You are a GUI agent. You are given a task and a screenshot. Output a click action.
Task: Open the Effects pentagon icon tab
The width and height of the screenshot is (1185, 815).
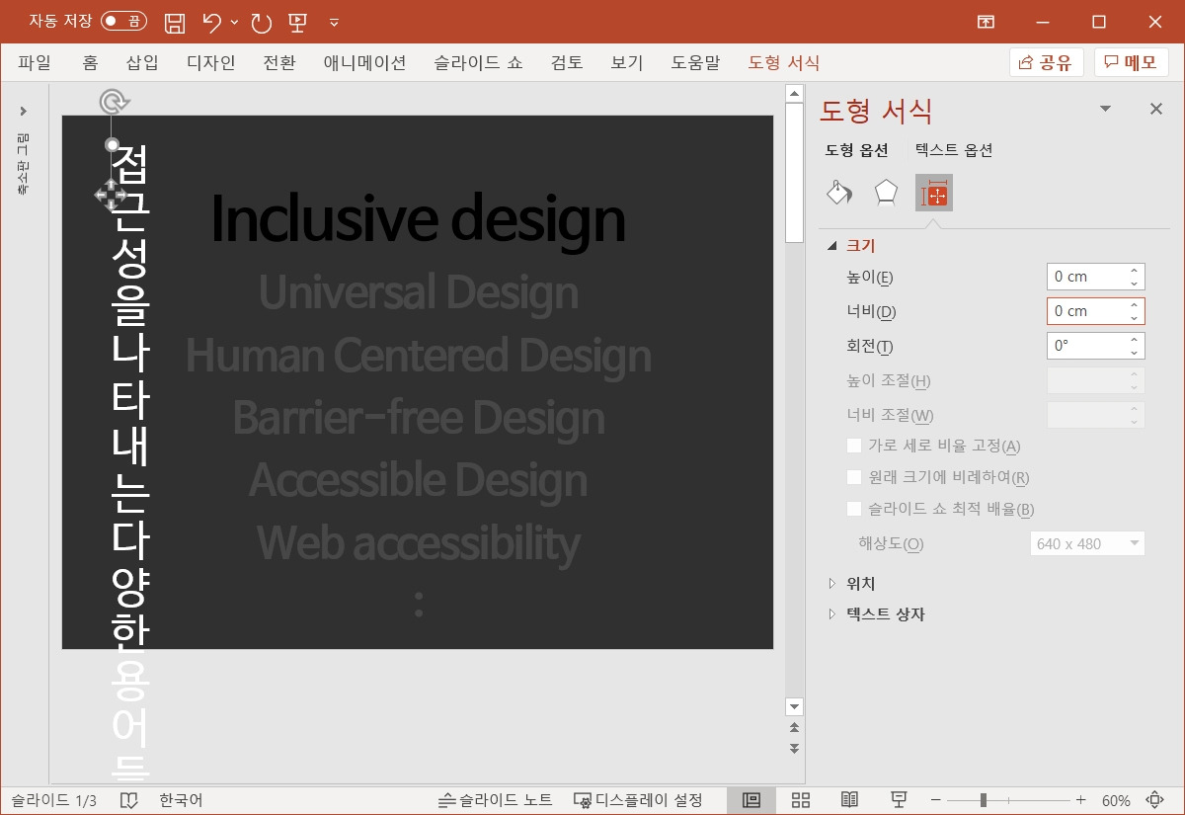887,193
